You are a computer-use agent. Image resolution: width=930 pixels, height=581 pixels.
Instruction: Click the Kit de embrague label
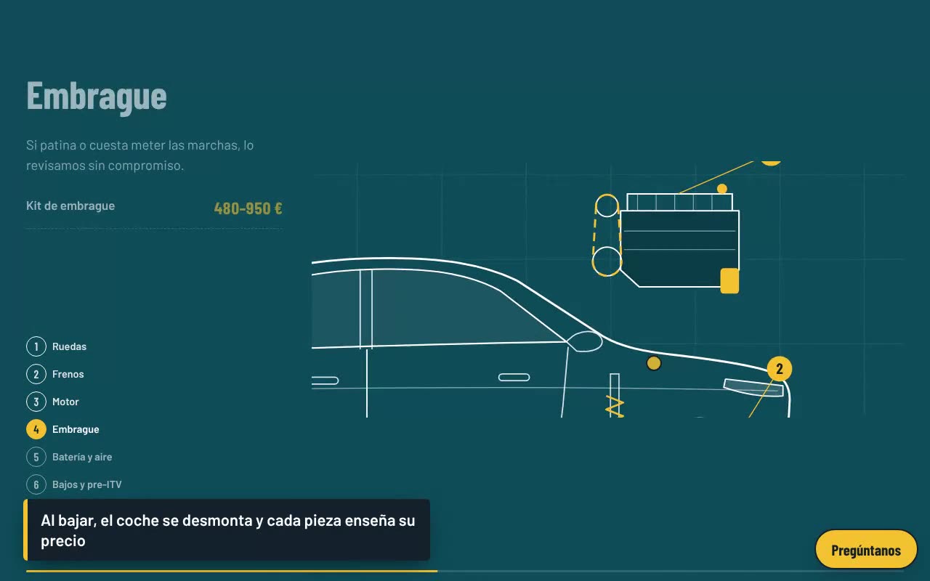(70, 206)
